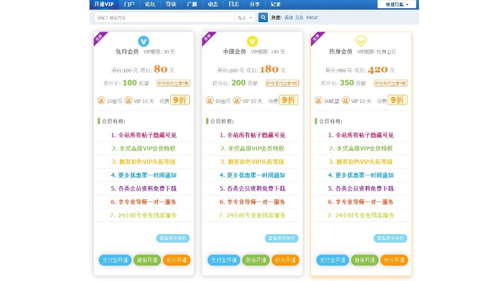Click the 9折 renewal badge on 终身会员 card

(397, 100)
